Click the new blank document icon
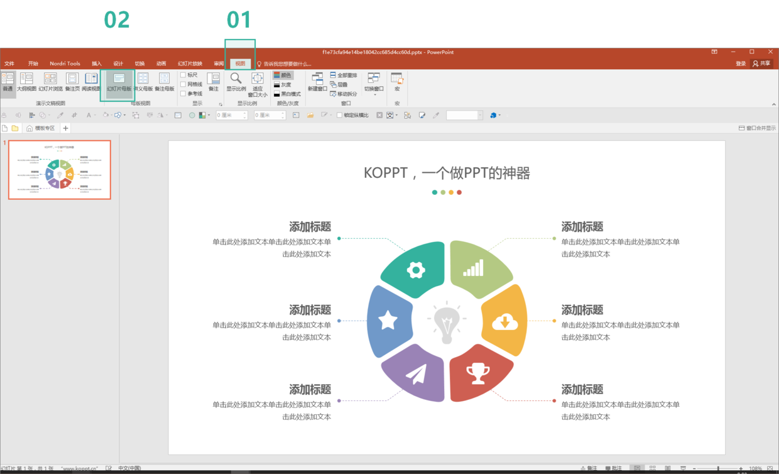Image resolution: width=779 pixels, height=474 pixels. coord(5,128)
